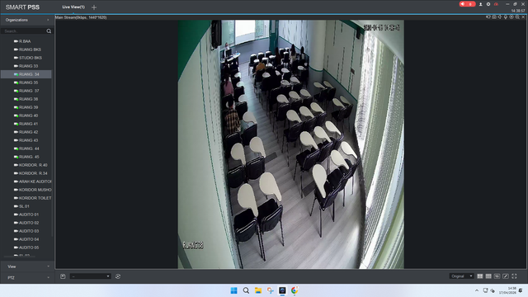The image size is (528, 297).
Task: Select camera AUDITO 01
Action: [x=29, y=214]
